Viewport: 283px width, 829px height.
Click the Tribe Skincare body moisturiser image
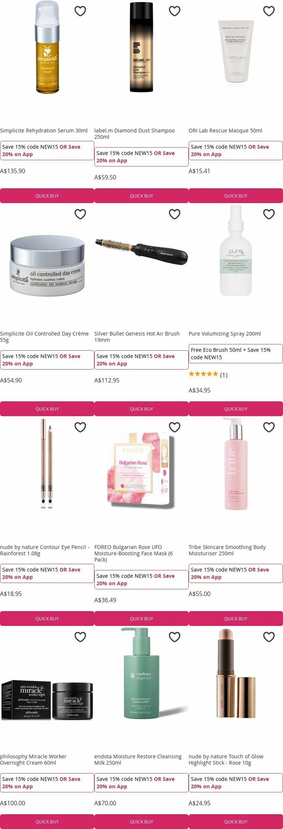tap(236, 463)
